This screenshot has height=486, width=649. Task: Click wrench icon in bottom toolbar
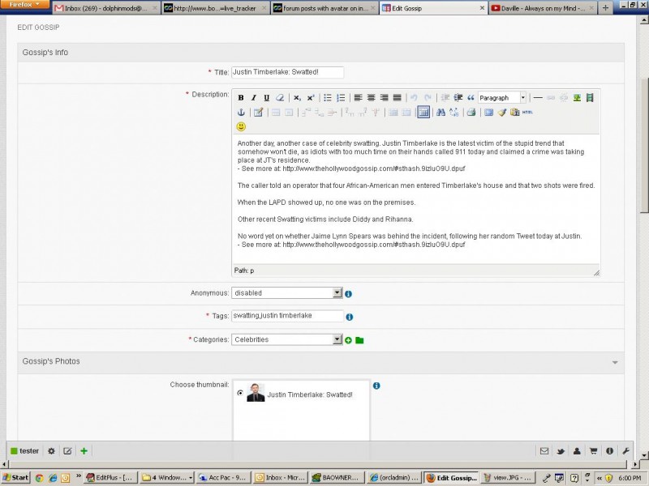[x=625, y=451]
